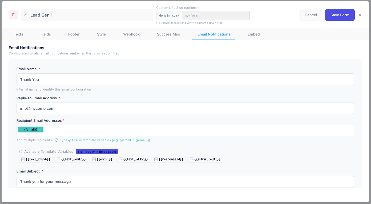371x204 pixels.
Task: Click the Type @ to use template variables hint
Action: (105, 140)
